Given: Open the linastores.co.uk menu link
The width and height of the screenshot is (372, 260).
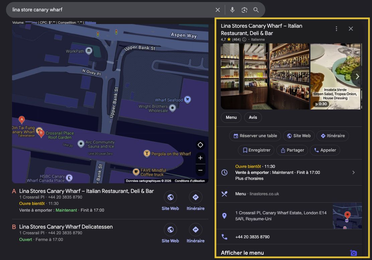Looking at the screenshot, I should [x=264, y=194].
